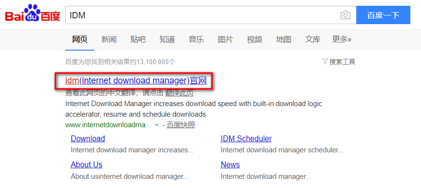The height and width of the screenshot is (188, 421).
Task: Switch to the 音乐 tab
Action: [x=196, y=40]
